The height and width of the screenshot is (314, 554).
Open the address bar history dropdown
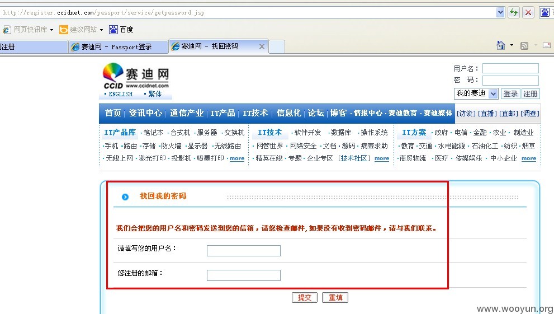500,12
